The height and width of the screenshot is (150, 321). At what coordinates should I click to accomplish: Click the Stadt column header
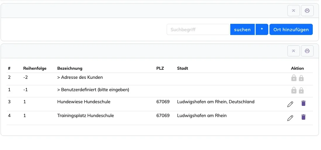183,68
